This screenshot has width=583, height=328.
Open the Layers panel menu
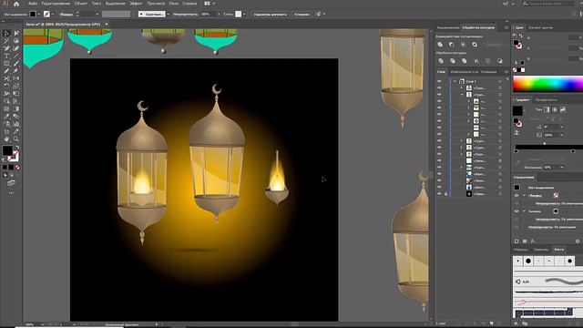(506, 71)
